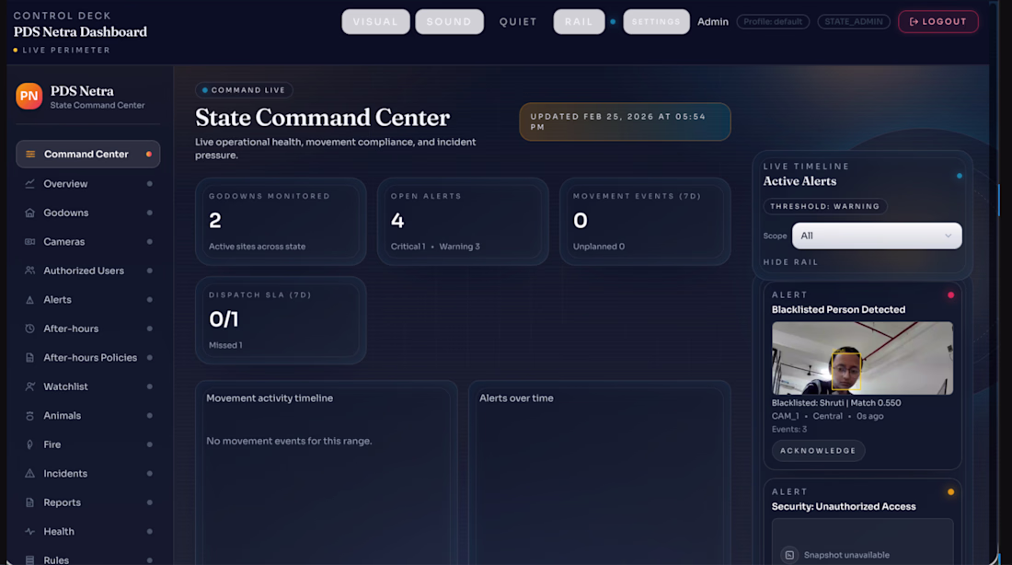The height and width of the screenshot is (565, 1012).
Task: Click the LIVE PERIMETER status label
Action: 66,50
